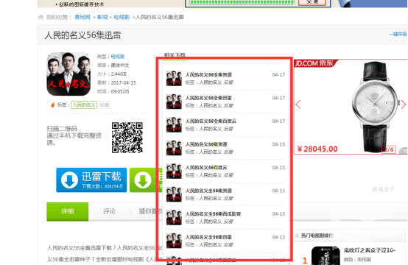Click the 热门电视剧排行 heading
This screenshot has height=265, width=408.
(317, 236)
